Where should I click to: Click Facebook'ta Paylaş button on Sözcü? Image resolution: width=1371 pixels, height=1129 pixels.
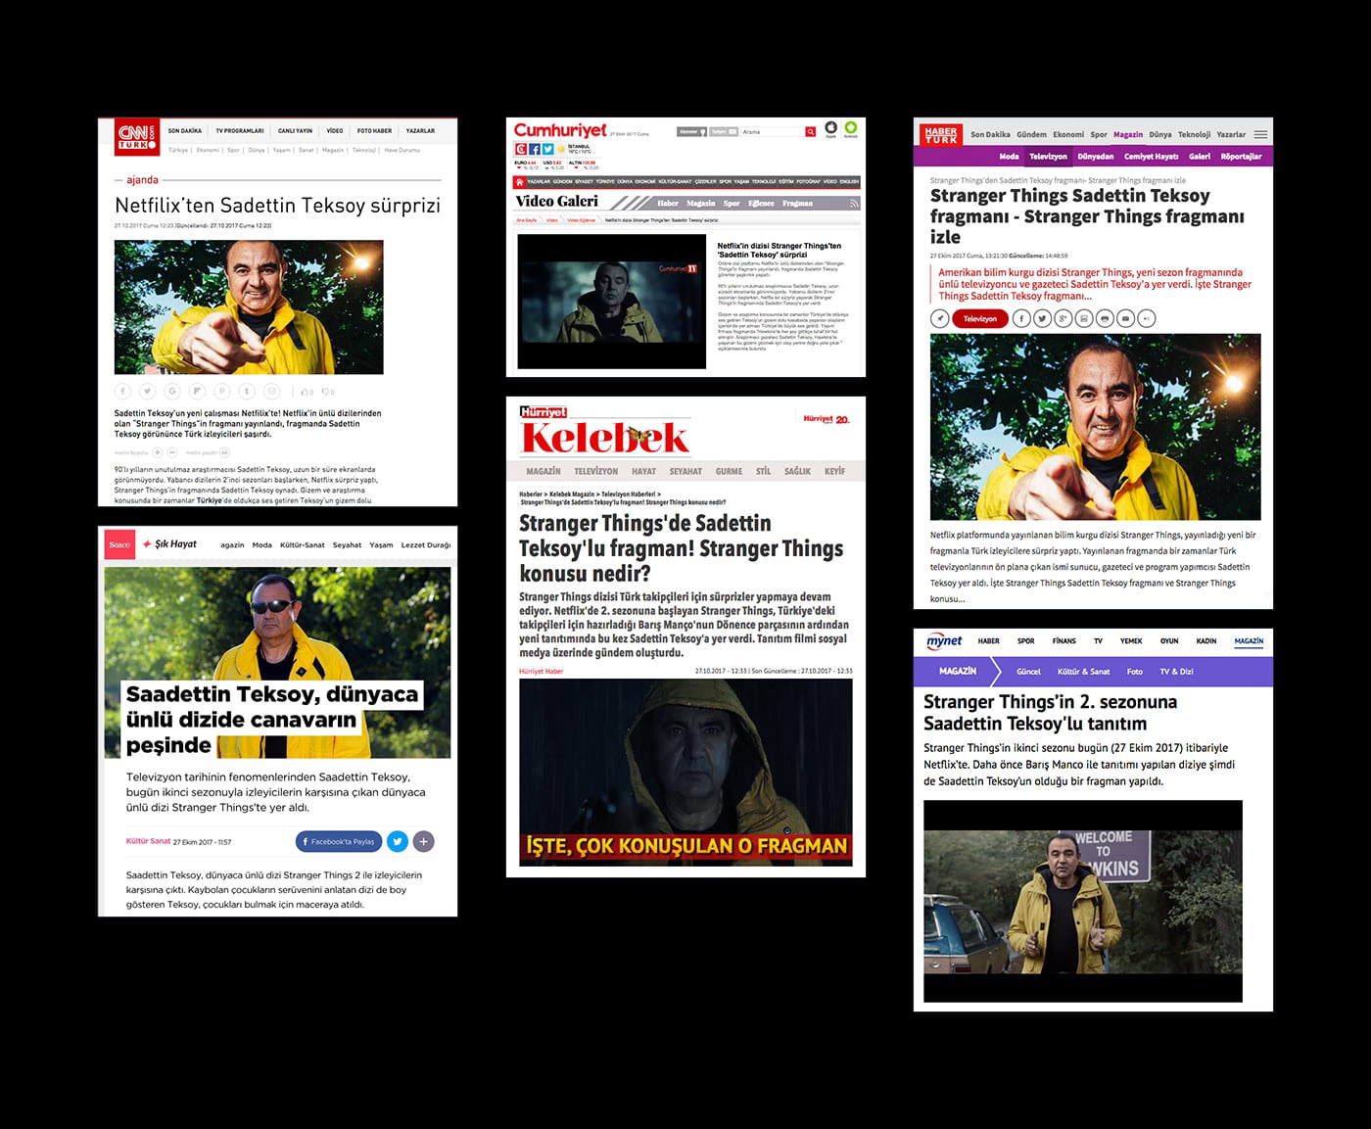(x=338, y=841)
